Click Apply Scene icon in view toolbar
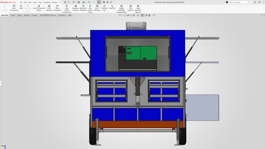This screenshot has width=265, height=149. coord(149,15)
